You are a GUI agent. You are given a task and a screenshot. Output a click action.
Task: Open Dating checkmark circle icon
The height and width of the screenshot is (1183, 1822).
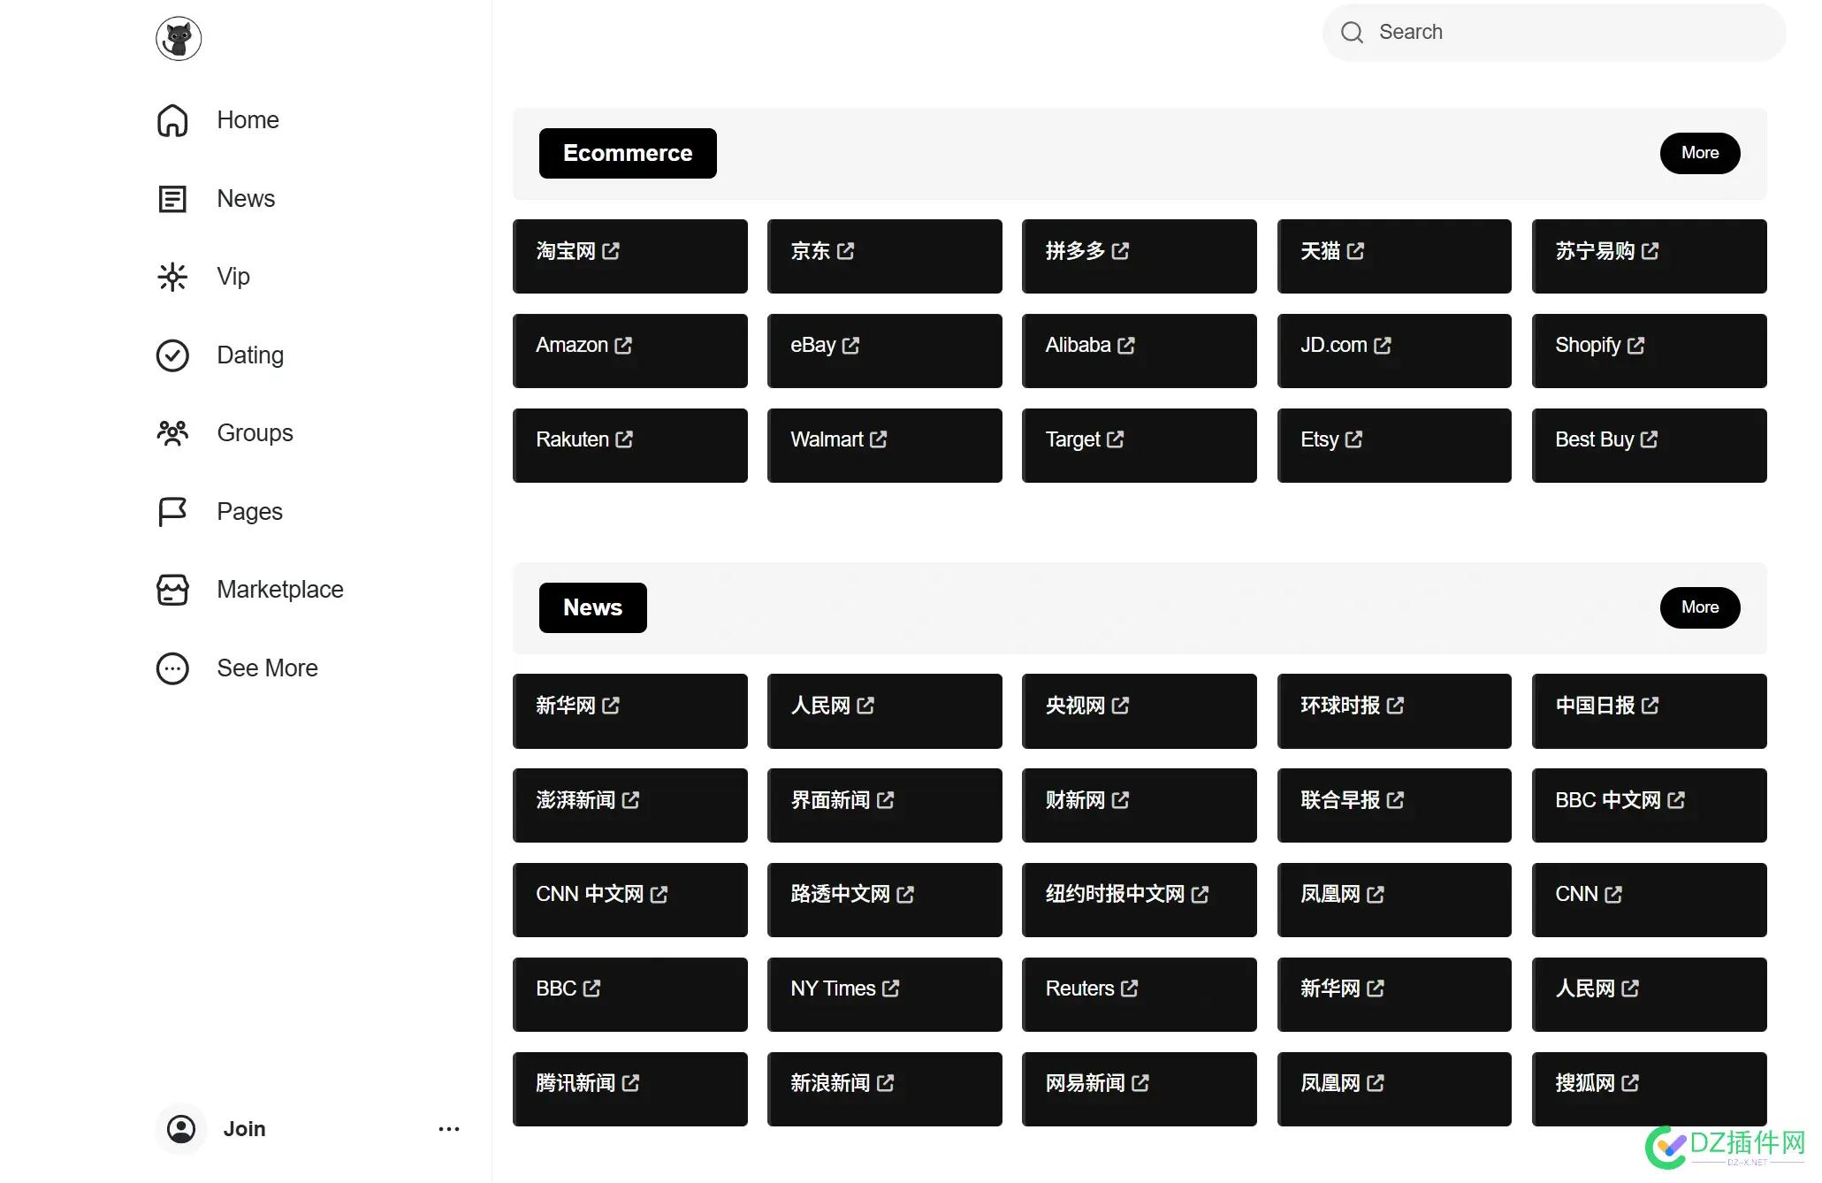172,355
